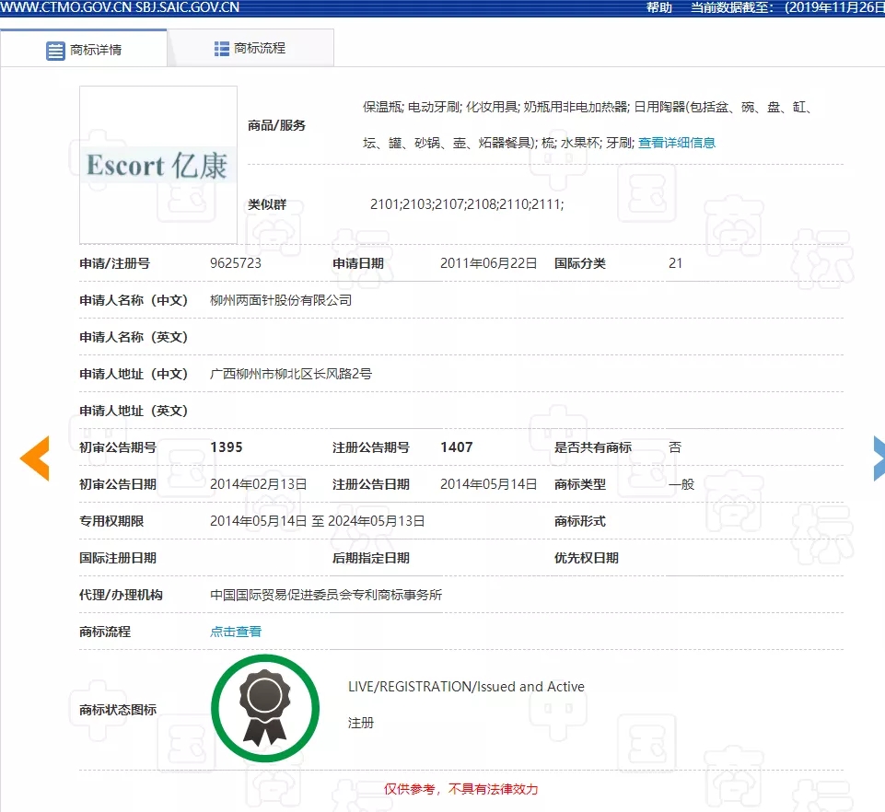This screenshot has height=812, width=885.
Task: Click the Escort 亿康 trademark image
Action: (157, 165)
